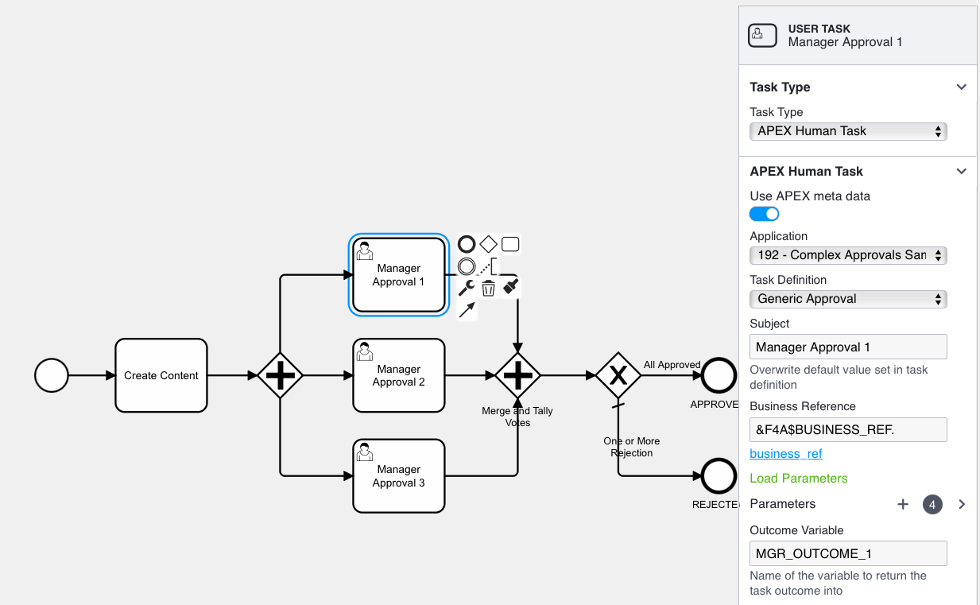Image resolution: width=980 pixels, height=605 pixels.
Task: Open the Application dropdown
Action: (x=848, y=255)
